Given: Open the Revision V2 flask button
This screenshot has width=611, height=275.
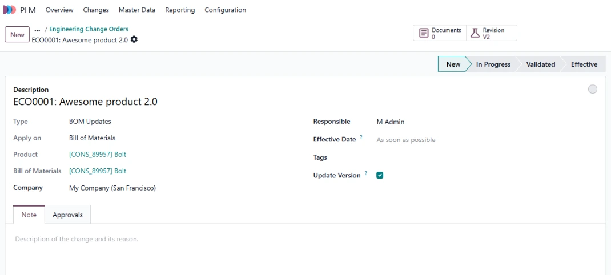Looking at the screenshot, I should (492, 33).
